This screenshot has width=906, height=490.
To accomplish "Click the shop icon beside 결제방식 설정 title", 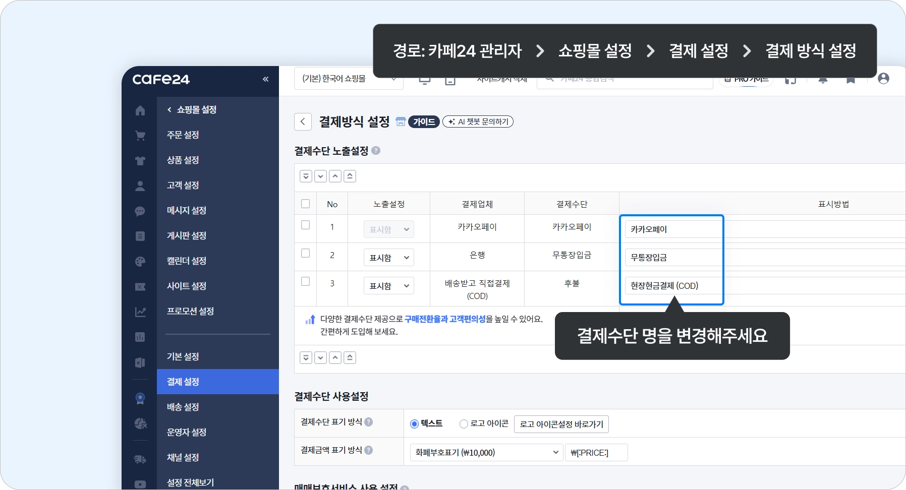I will click(401, 121).
